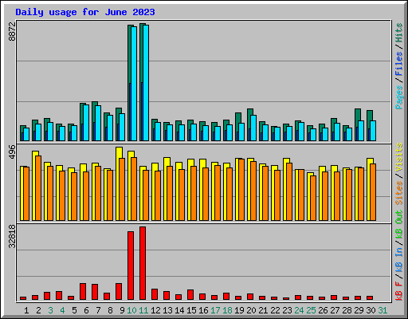This screenshot has height=319, width=408.
Task: Click the 496 visits axis value
Action: (x=12, y=152)
